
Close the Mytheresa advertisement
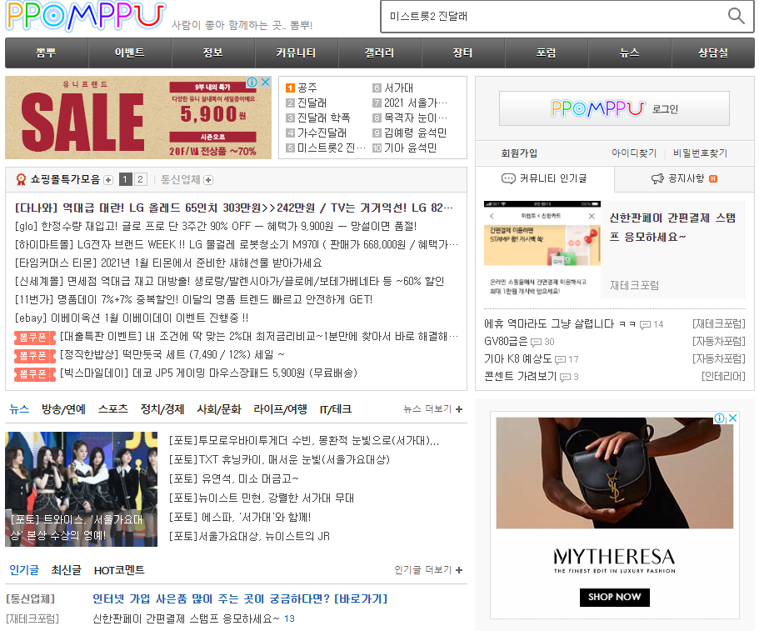point(733,418)
